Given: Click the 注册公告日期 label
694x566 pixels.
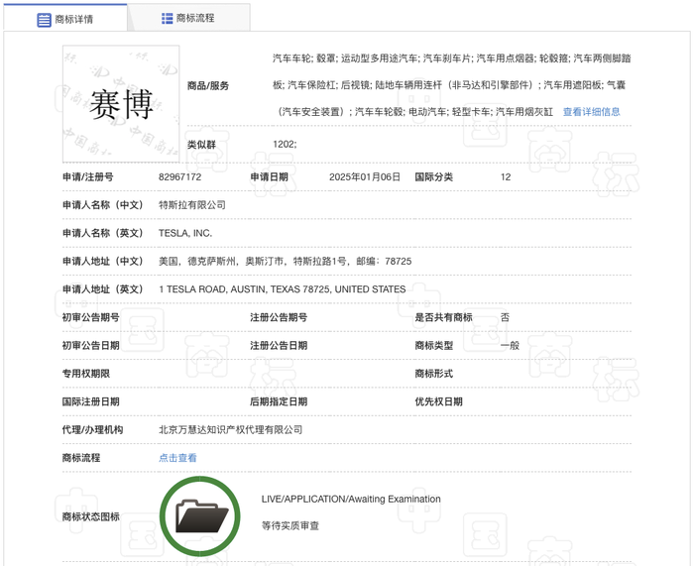Looking at the screenshot, I should (279, 346).
